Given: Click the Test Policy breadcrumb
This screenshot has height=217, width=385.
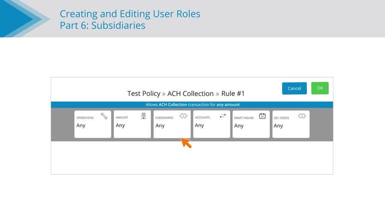Looking at the screenshot, I should (x=144, y=93).
